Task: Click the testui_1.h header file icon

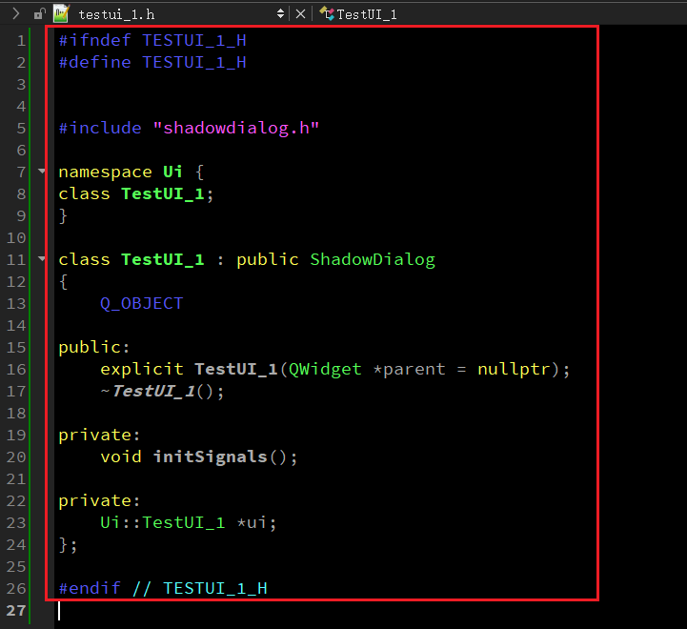Action: point(62,13)
